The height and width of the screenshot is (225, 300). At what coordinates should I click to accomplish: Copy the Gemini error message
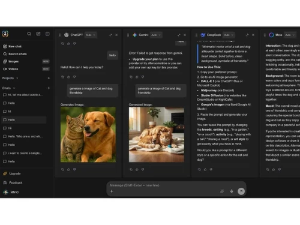(x=131, y=77)
